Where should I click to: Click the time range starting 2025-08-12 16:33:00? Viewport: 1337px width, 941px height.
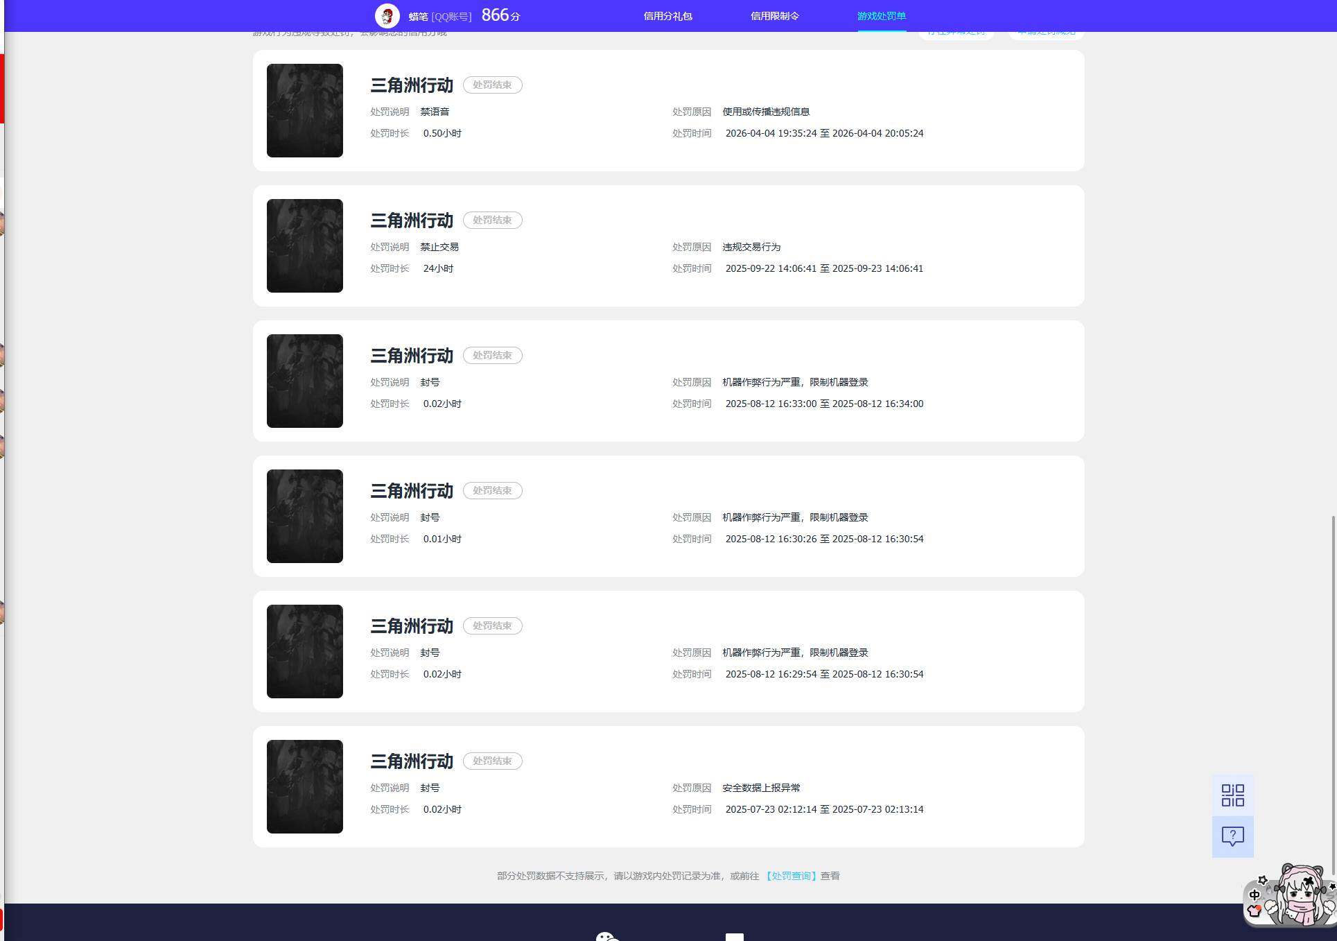pyautogui.click(x=824, y=404)
